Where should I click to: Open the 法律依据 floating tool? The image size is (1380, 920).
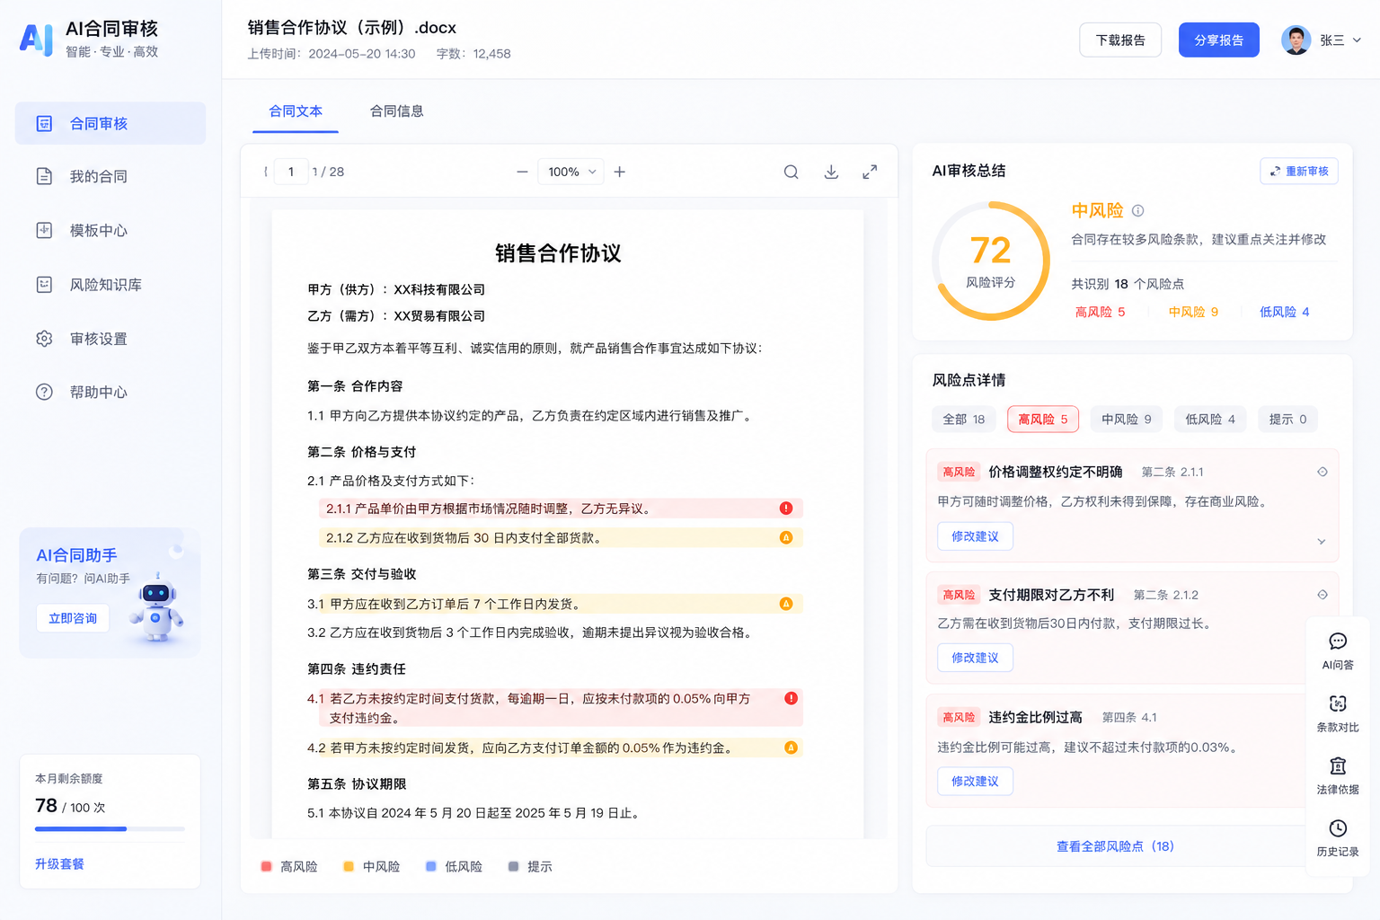1338,776
